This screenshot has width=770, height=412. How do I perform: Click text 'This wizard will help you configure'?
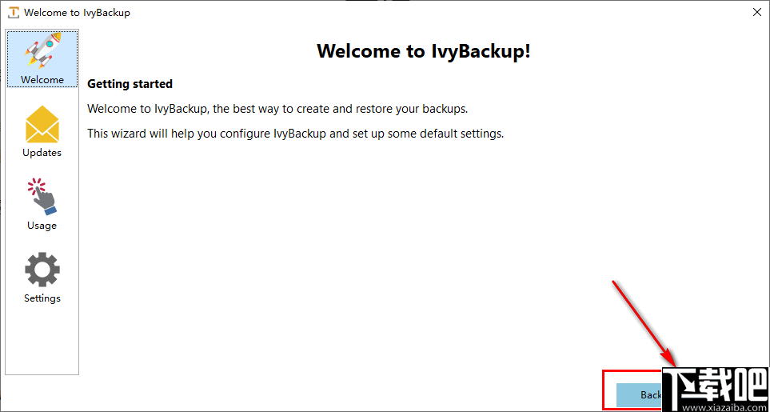[179, 134]
